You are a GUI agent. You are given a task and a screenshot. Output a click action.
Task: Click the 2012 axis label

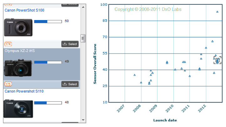202,109
